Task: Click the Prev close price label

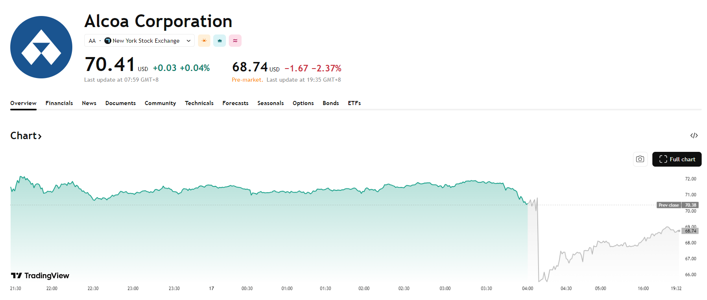Action: click(x=669, y=205)
